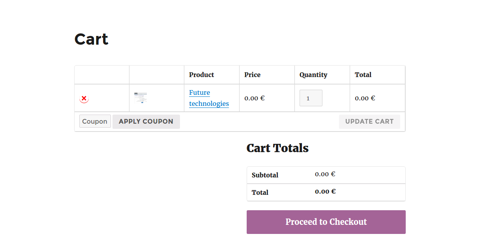The width and height of the screenshot is (504, 245).
Task: Click the Cart Totals heading
Action: click(277, 148)
